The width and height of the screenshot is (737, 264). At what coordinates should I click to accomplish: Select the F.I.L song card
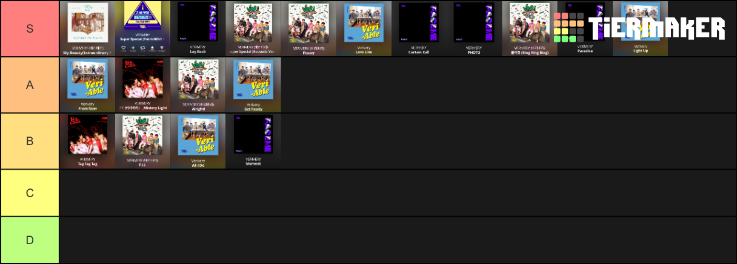(x=142, y=141)
